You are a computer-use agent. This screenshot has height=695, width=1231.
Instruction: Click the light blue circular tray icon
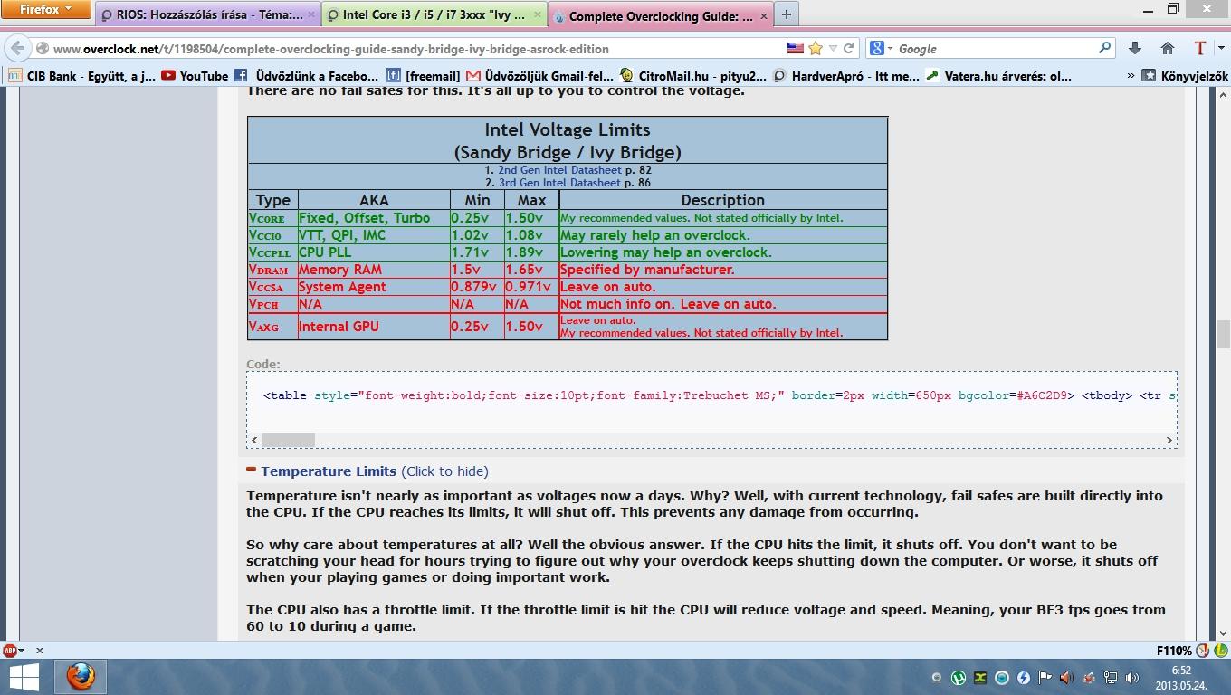1001,677
